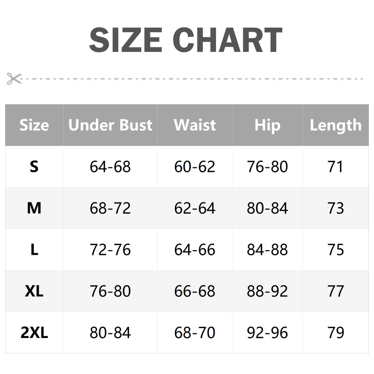The height and width of the screenshot is (374, 374).
Task: Click the SIZE CHART title
Action: (186, 40)
